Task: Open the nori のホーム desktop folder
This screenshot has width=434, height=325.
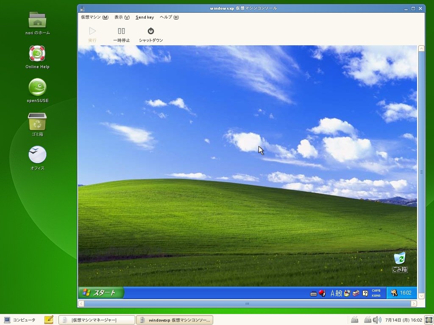Action: coord(37,23)
